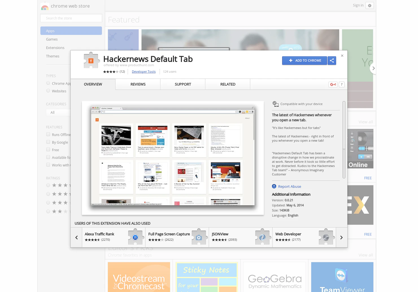Click the Size 143KiB text
Screen dimensions: 418x292
pyautogui.click(x=280, y=210)
